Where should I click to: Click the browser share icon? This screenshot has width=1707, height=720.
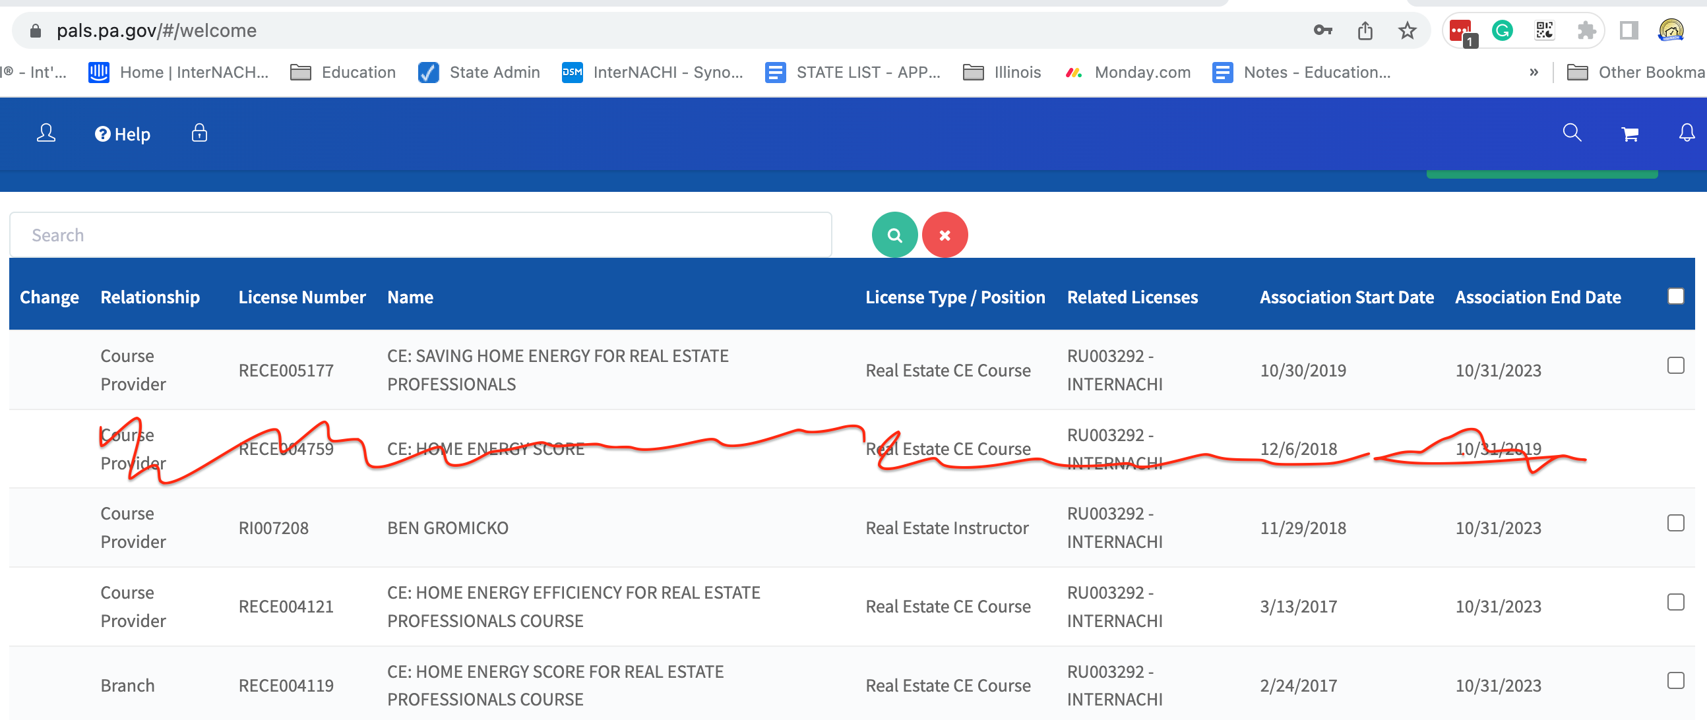click(x=1365, y=30)
